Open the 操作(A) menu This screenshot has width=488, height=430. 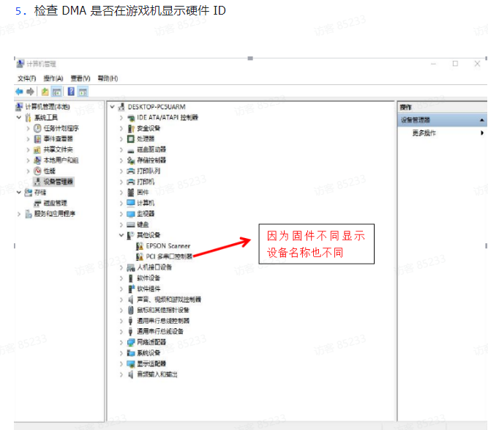(x=53, y=78)
